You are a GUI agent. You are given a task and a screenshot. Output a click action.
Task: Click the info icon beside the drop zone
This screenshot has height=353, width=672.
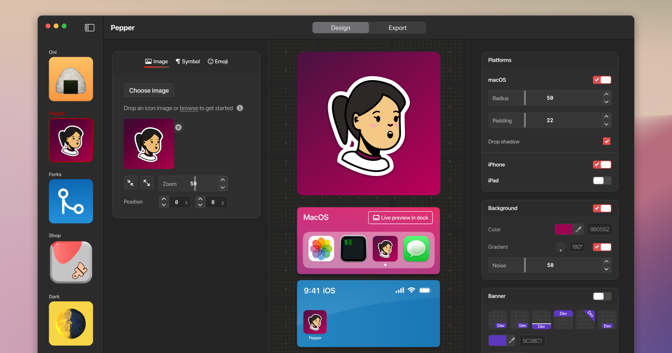[240, 108]
